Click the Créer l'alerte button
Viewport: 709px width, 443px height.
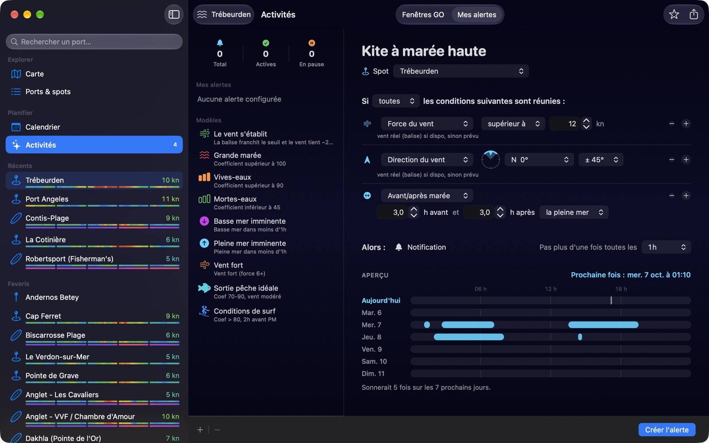[x=666, y=430]
